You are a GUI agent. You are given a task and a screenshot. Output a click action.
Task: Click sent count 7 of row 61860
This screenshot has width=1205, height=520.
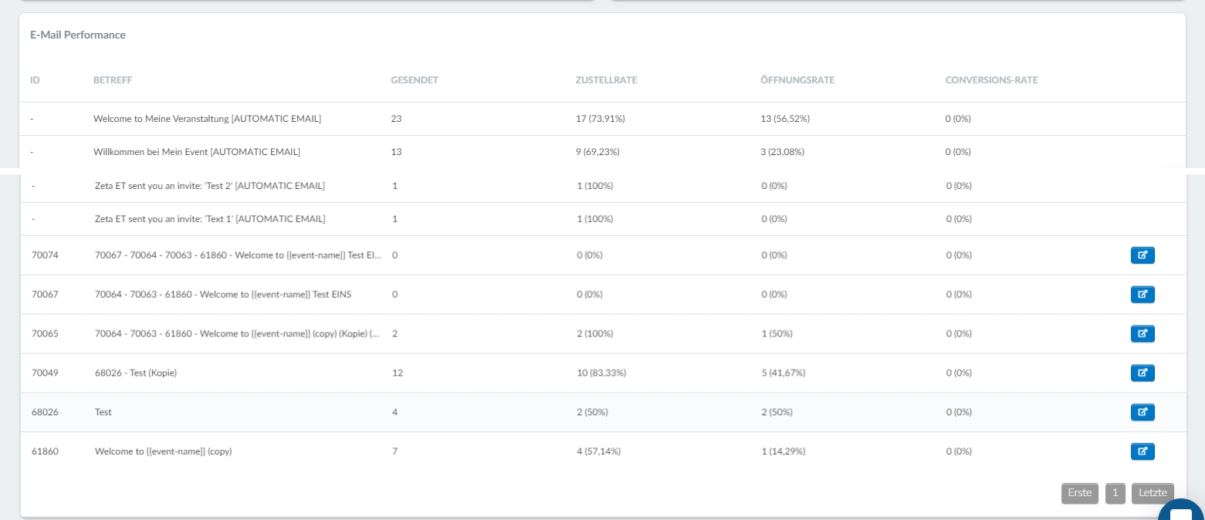pos(394,451)
